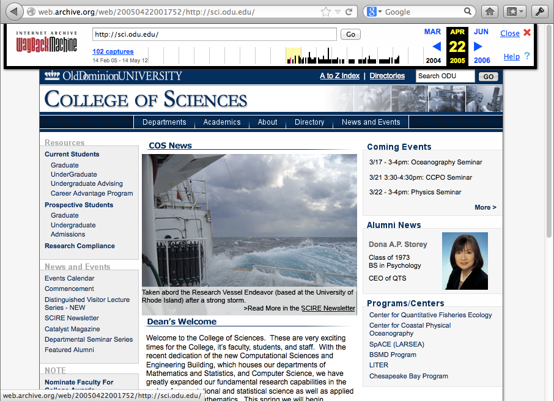Click Dona A.P. Storey alumni photo
This screenshot has width=554, height=401.
coord(465,261)
